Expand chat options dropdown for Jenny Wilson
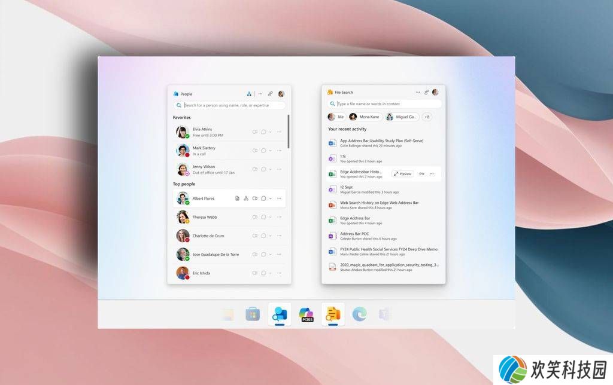Screen dimensions: 613x385 coord(270,169)
